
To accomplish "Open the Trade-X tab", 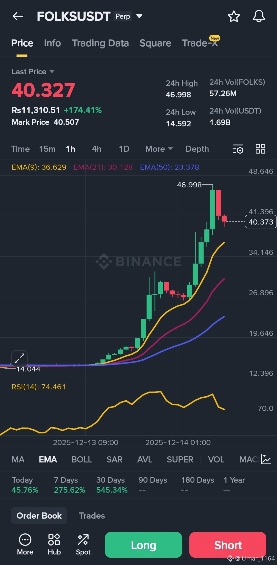I will pyautogui.click(x=200, y=43).
